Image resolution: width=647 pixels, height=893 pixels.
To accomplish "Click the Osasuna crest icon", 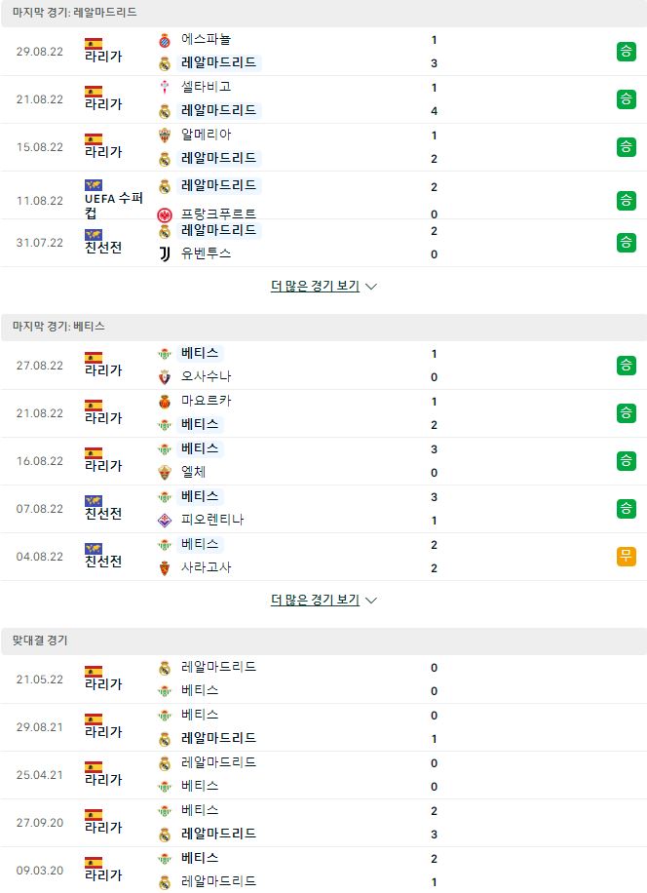I will (x=165, y=377).
